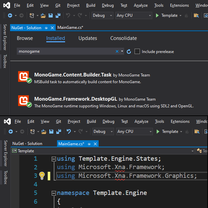208x208 pixels.
Task: Open Server Explorer side panel in NuGet window
Action: [x=5, y=37]
